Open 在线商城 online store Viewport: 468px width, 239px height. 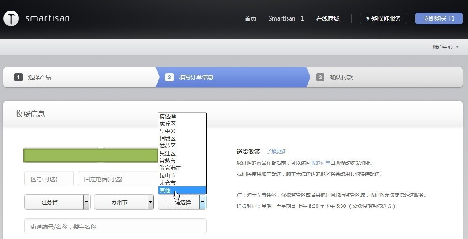tap(328, 18)
